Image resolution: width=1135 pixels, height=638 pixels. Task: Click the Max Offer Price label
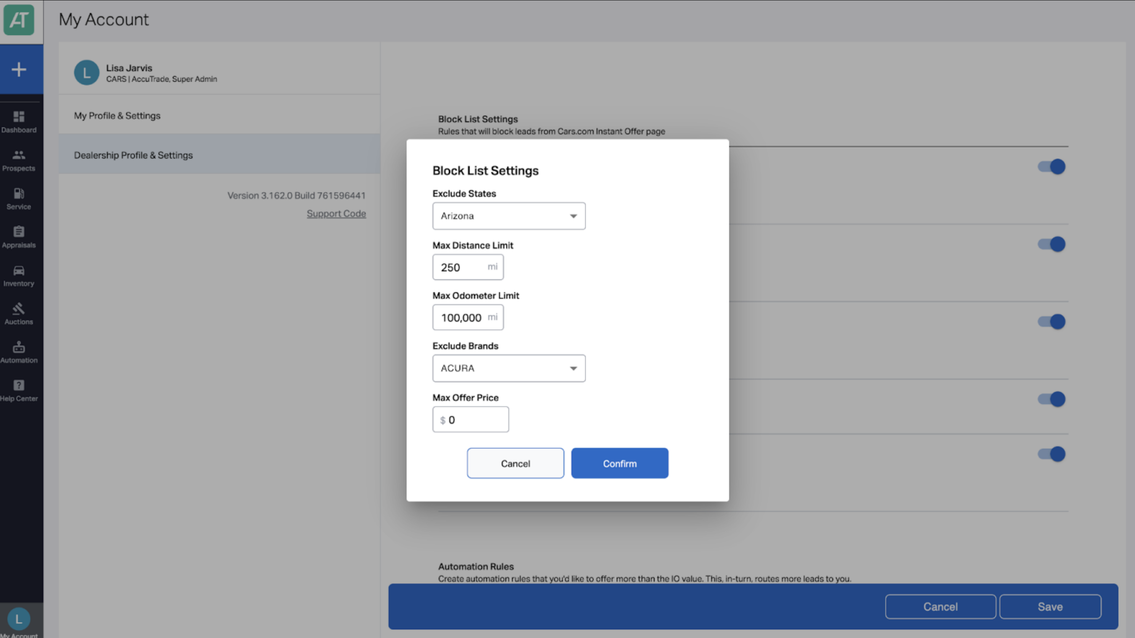(466, 398)
